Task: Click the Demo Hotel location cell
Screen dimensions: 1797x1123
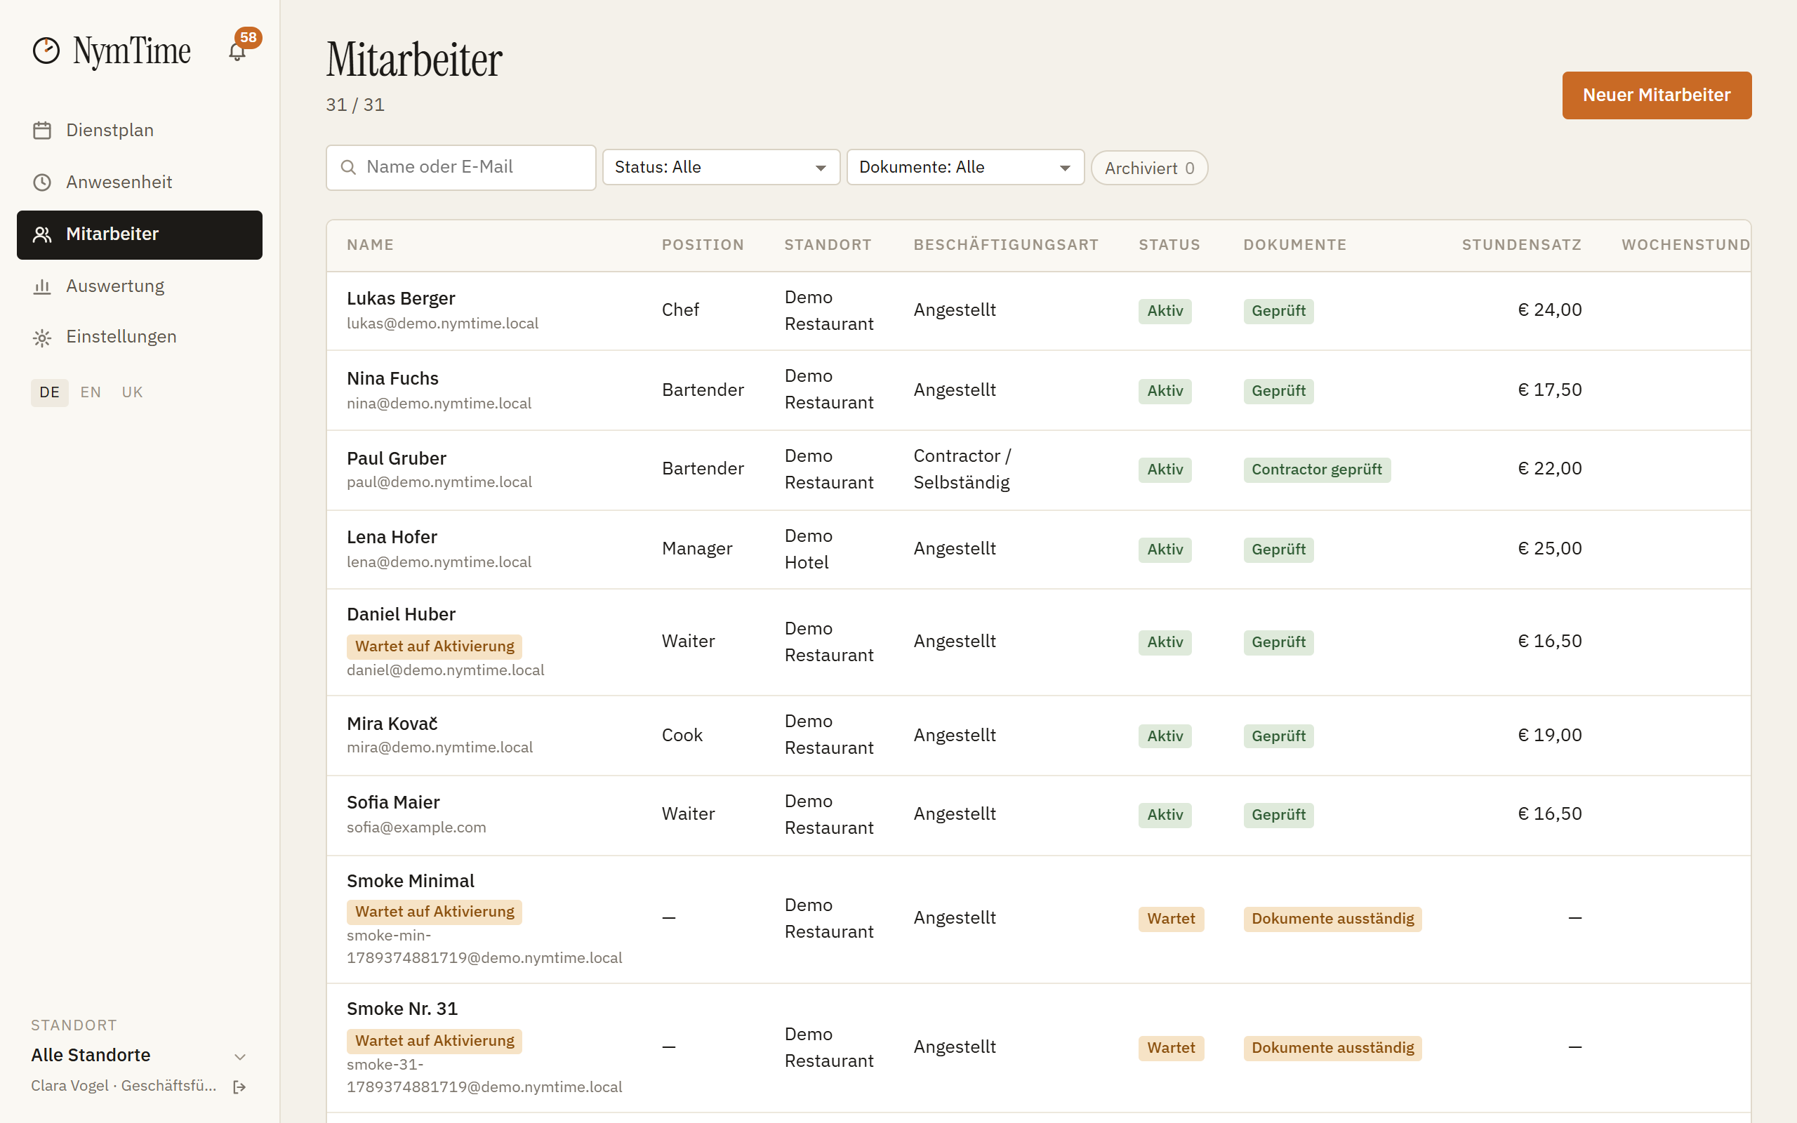Action: [809, 549]
